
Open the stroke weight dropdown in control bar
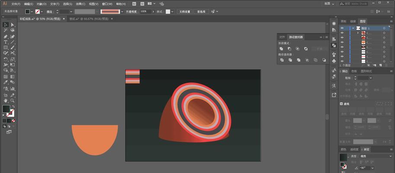pyautogui.click(x=71, y=12)
